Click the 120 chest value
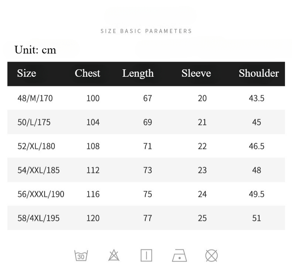292x280 pixels. [x=93, y=218]
